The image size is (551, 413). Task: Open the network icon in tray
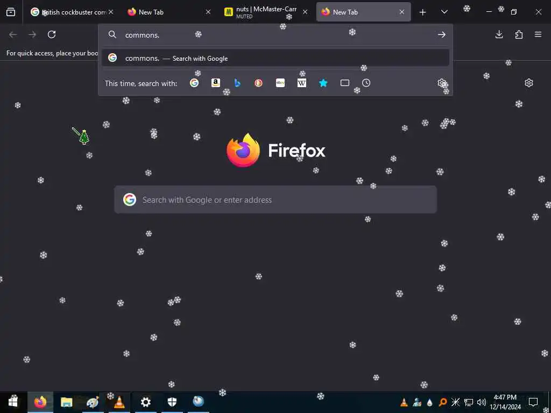pos(469,402)
